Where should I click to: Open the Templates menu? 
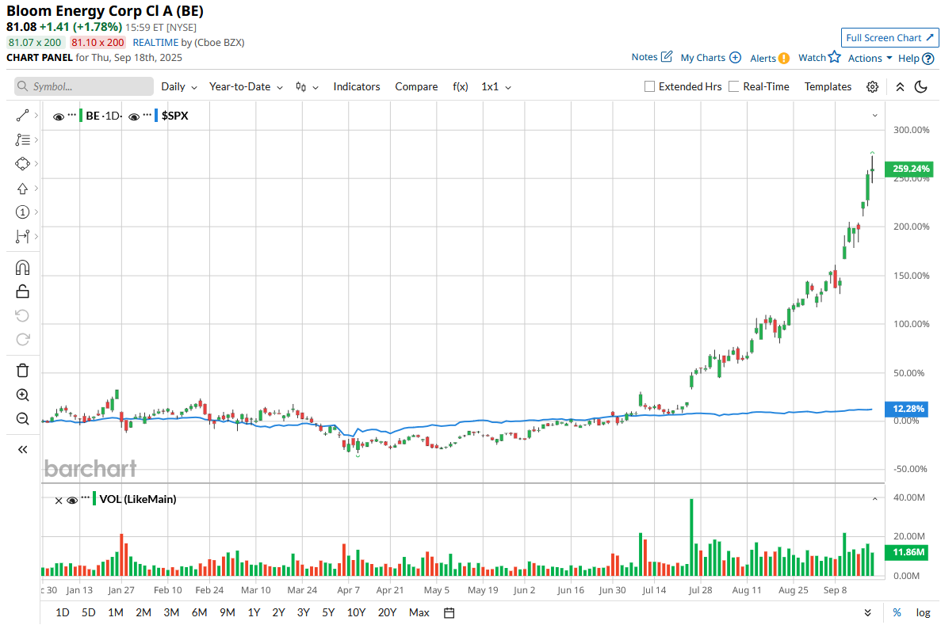(828, 87)
